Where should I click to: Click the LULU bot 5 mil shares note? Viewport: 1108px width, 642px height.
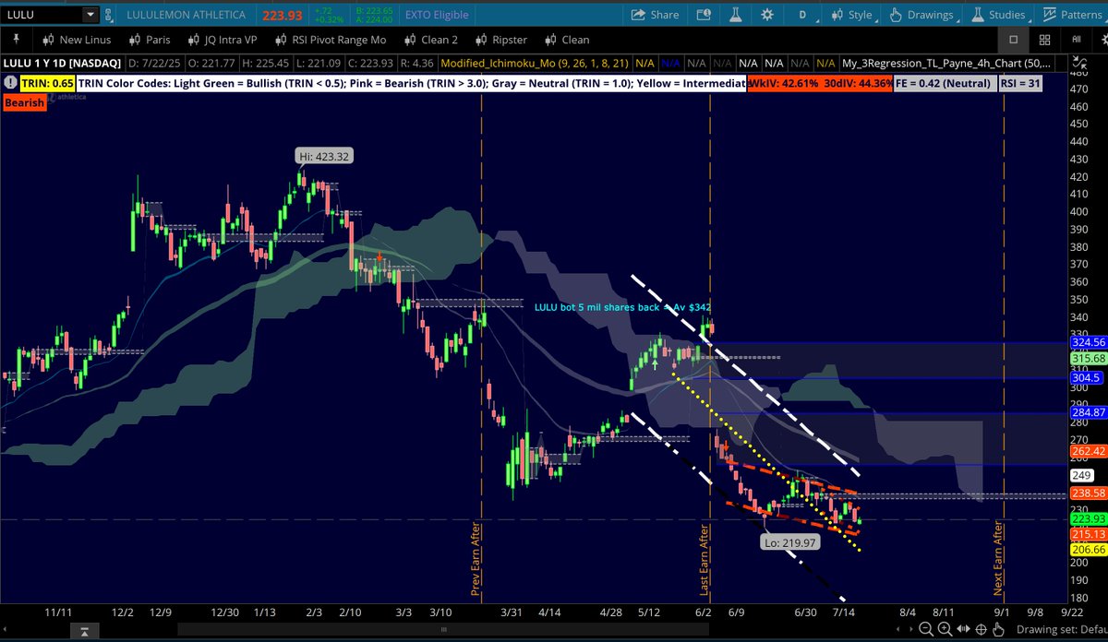click(623, 307)
